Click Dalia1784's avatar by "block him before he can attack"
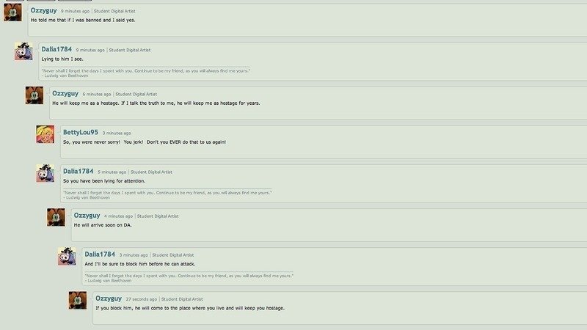This screenshot has height=330, width=587. [67, 256]
